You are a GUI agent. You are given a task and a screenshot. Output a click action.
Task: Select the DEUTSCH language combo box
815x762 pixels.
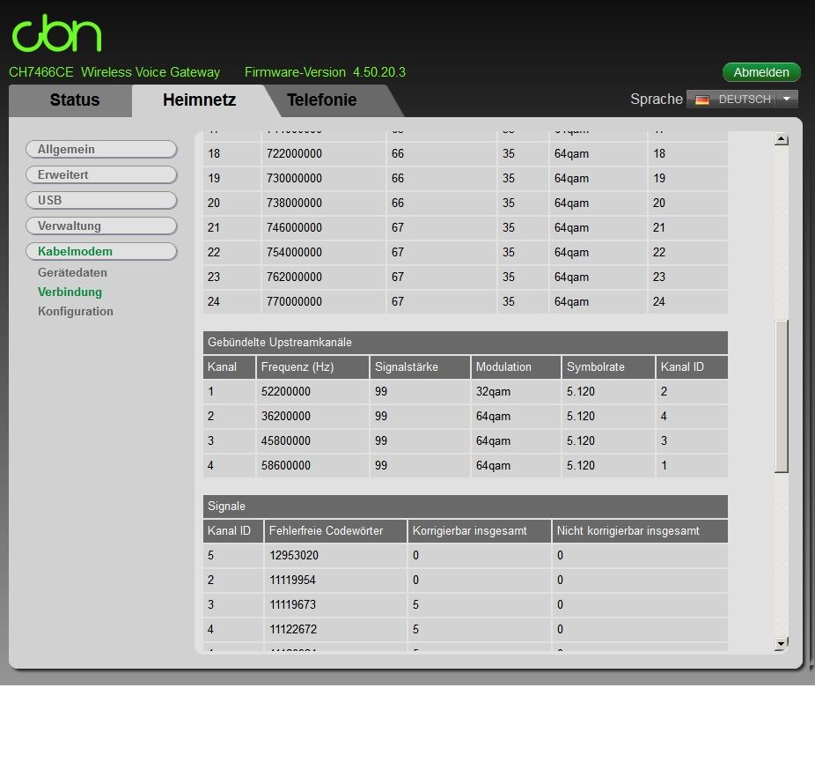coord(742,99)
